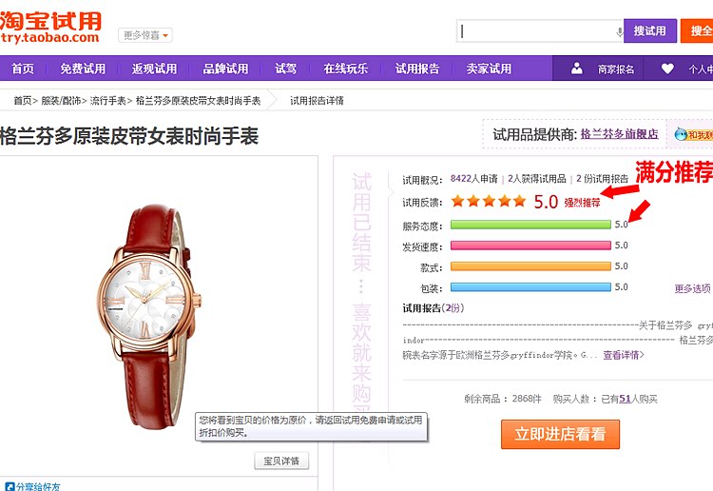This screenshot has height=491, width=713.
Task: Click the 搜试用 search button
Action: coord(650,31)
